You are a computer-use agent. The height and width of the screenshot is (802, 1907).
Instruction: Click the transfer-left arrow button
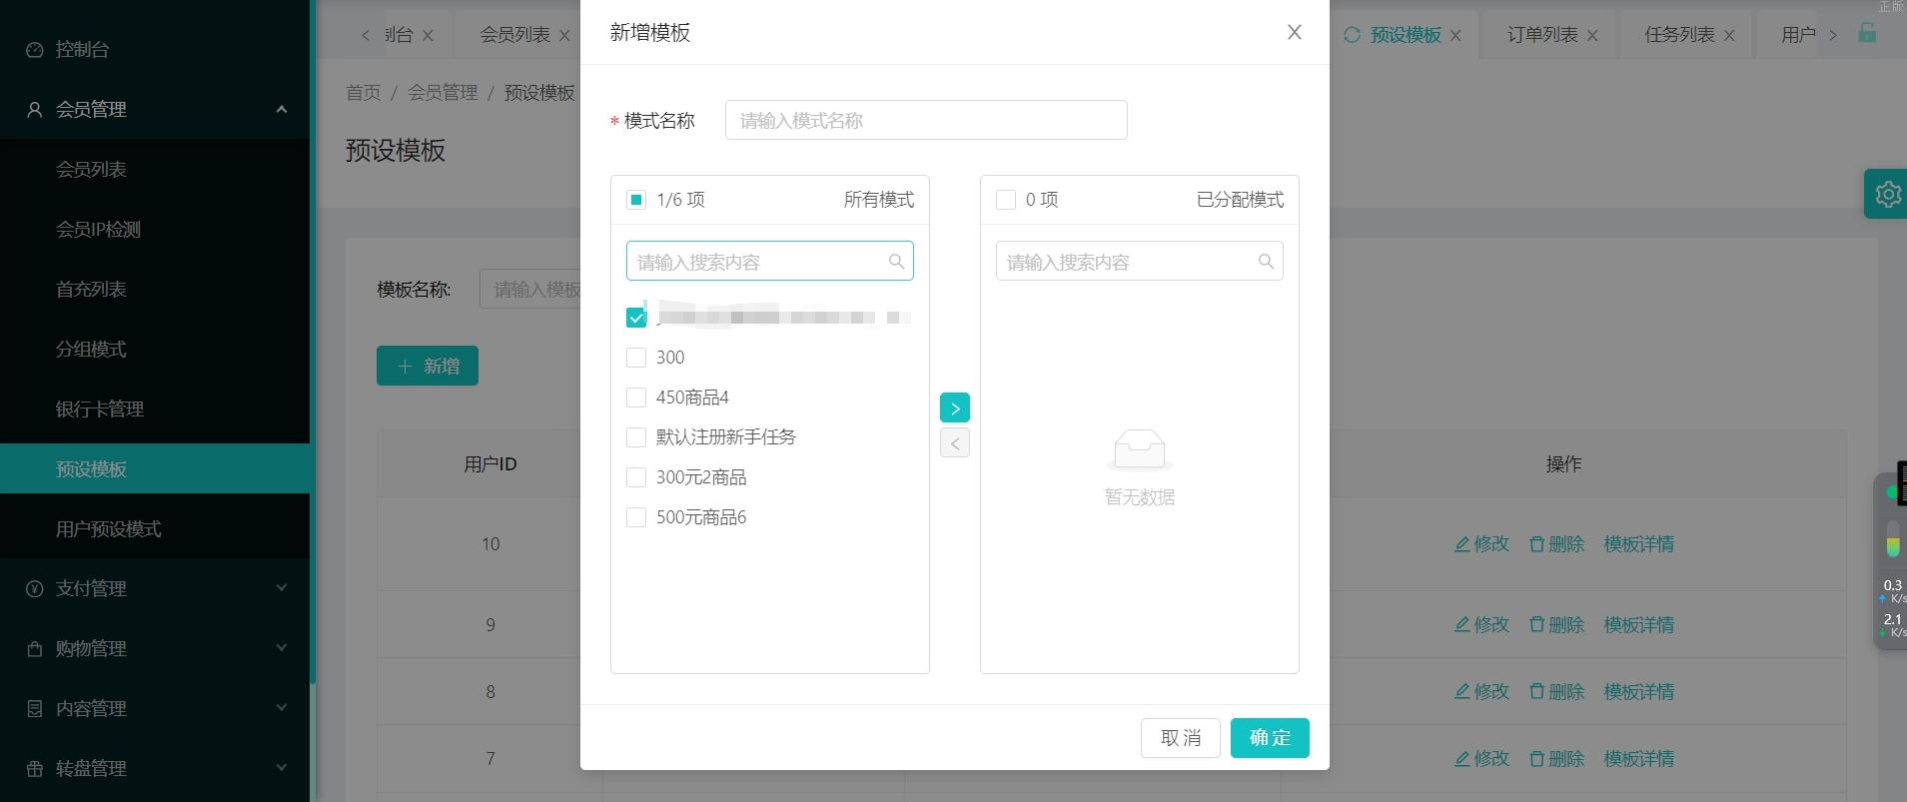tap(954, 443)
